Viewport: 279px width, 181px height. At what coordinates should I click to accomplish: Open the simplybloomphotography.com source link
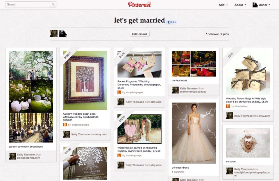tap(252, 174)
